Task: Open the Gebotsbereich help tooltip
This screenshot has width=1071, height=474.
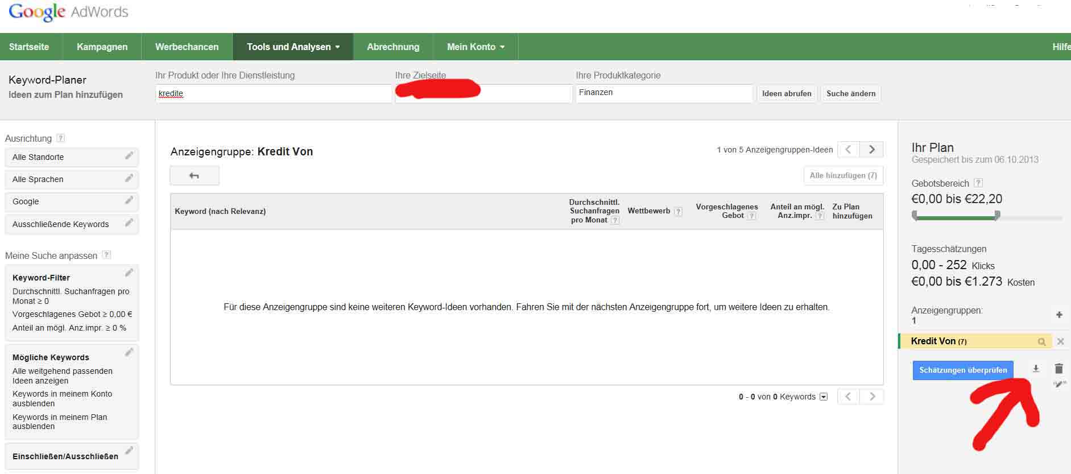Action: pos(978,183)
